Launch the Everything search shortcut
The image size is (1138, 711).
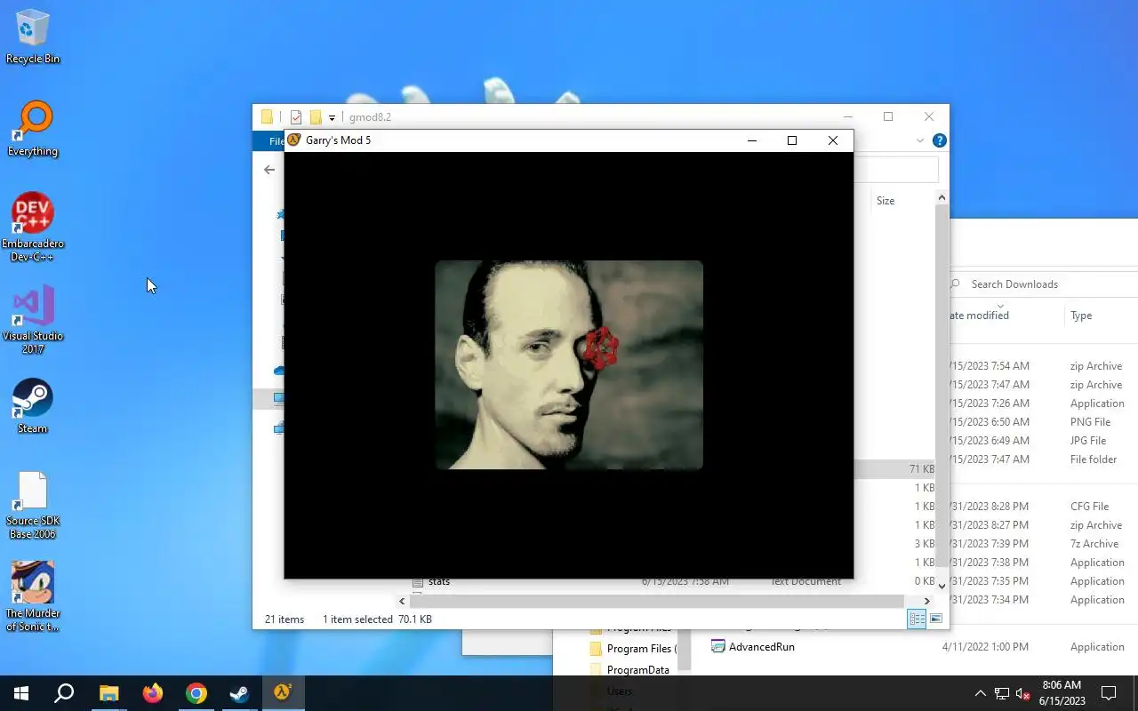(33, 129)
